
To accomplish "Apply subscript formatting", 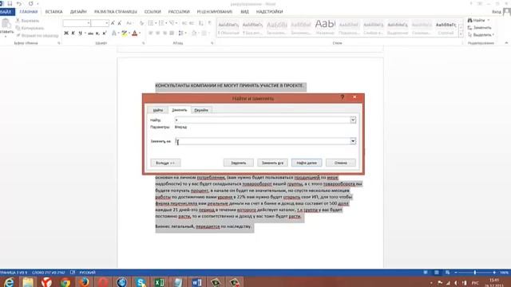I will (x=97, y=33).
